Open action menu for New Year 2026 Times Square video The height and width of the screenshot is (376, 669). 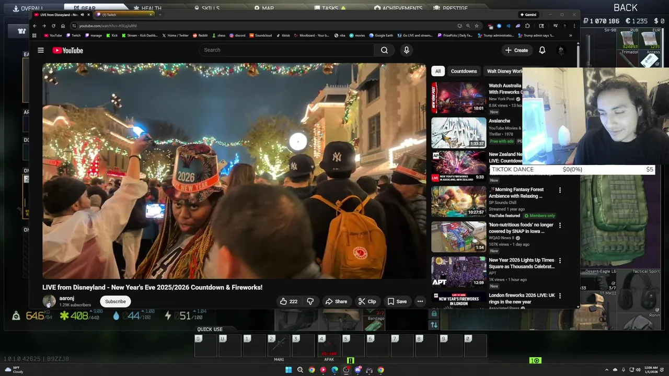pyautogui.click(x=560, y=261)
